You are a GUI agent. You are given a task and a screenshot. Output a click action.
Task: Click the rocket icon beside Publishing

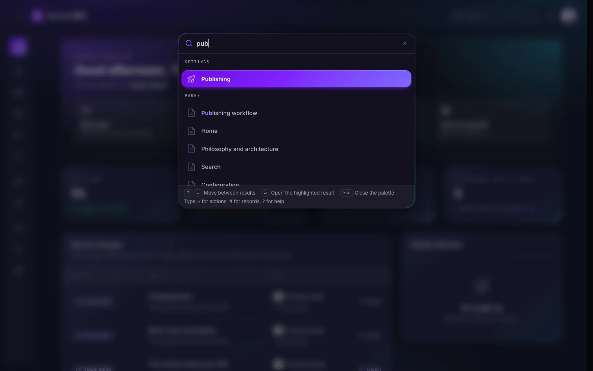(191, 79)
